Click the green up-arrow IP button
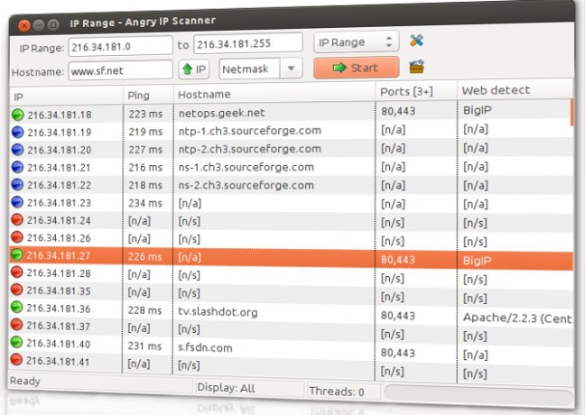 pyautogui.click(x=194, y=69)
